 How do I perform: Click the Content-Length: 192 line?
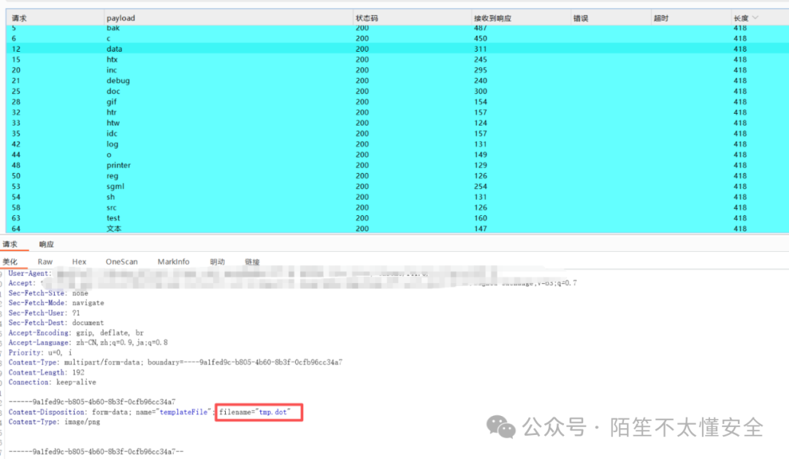pos(46,372)
